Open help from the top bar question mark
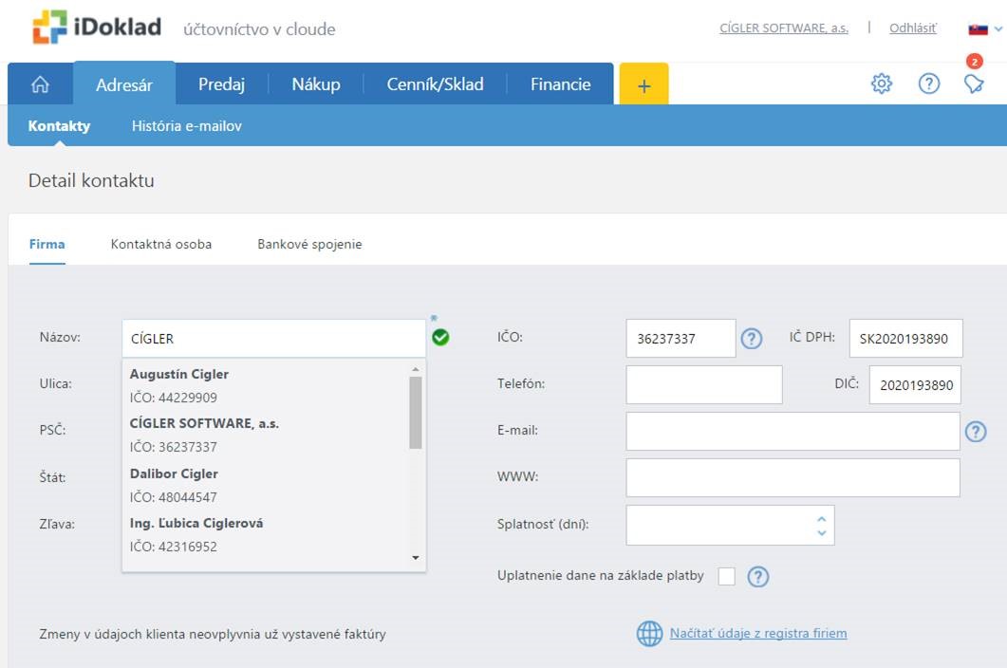Viewport: 1007px width, 668px height. pos(929,84)
